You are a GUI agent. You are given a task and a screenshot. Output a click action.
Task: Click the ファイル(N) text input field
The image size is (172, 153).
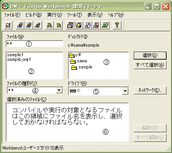coord(34,44)
